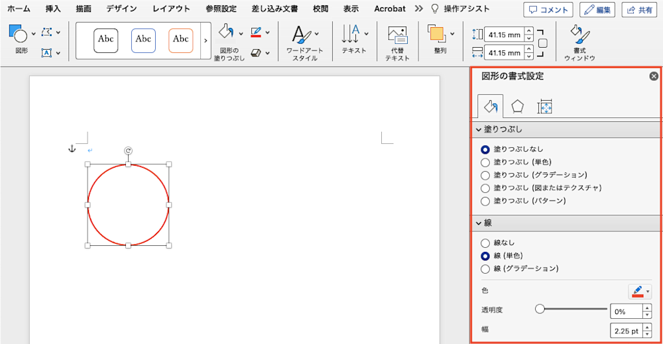Viewport: 663px width, 344px height.
Task: Switch to the 描画 tab
Action: click(84, 9)
